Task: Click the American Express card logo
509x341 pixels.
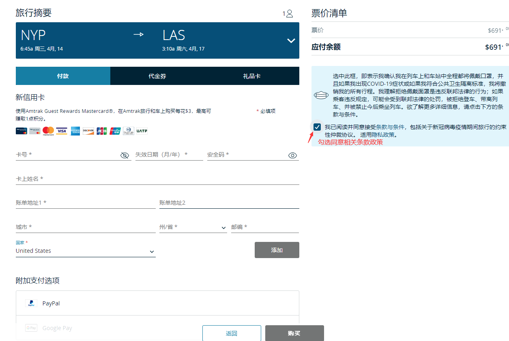Action: [x=75, y=131]
